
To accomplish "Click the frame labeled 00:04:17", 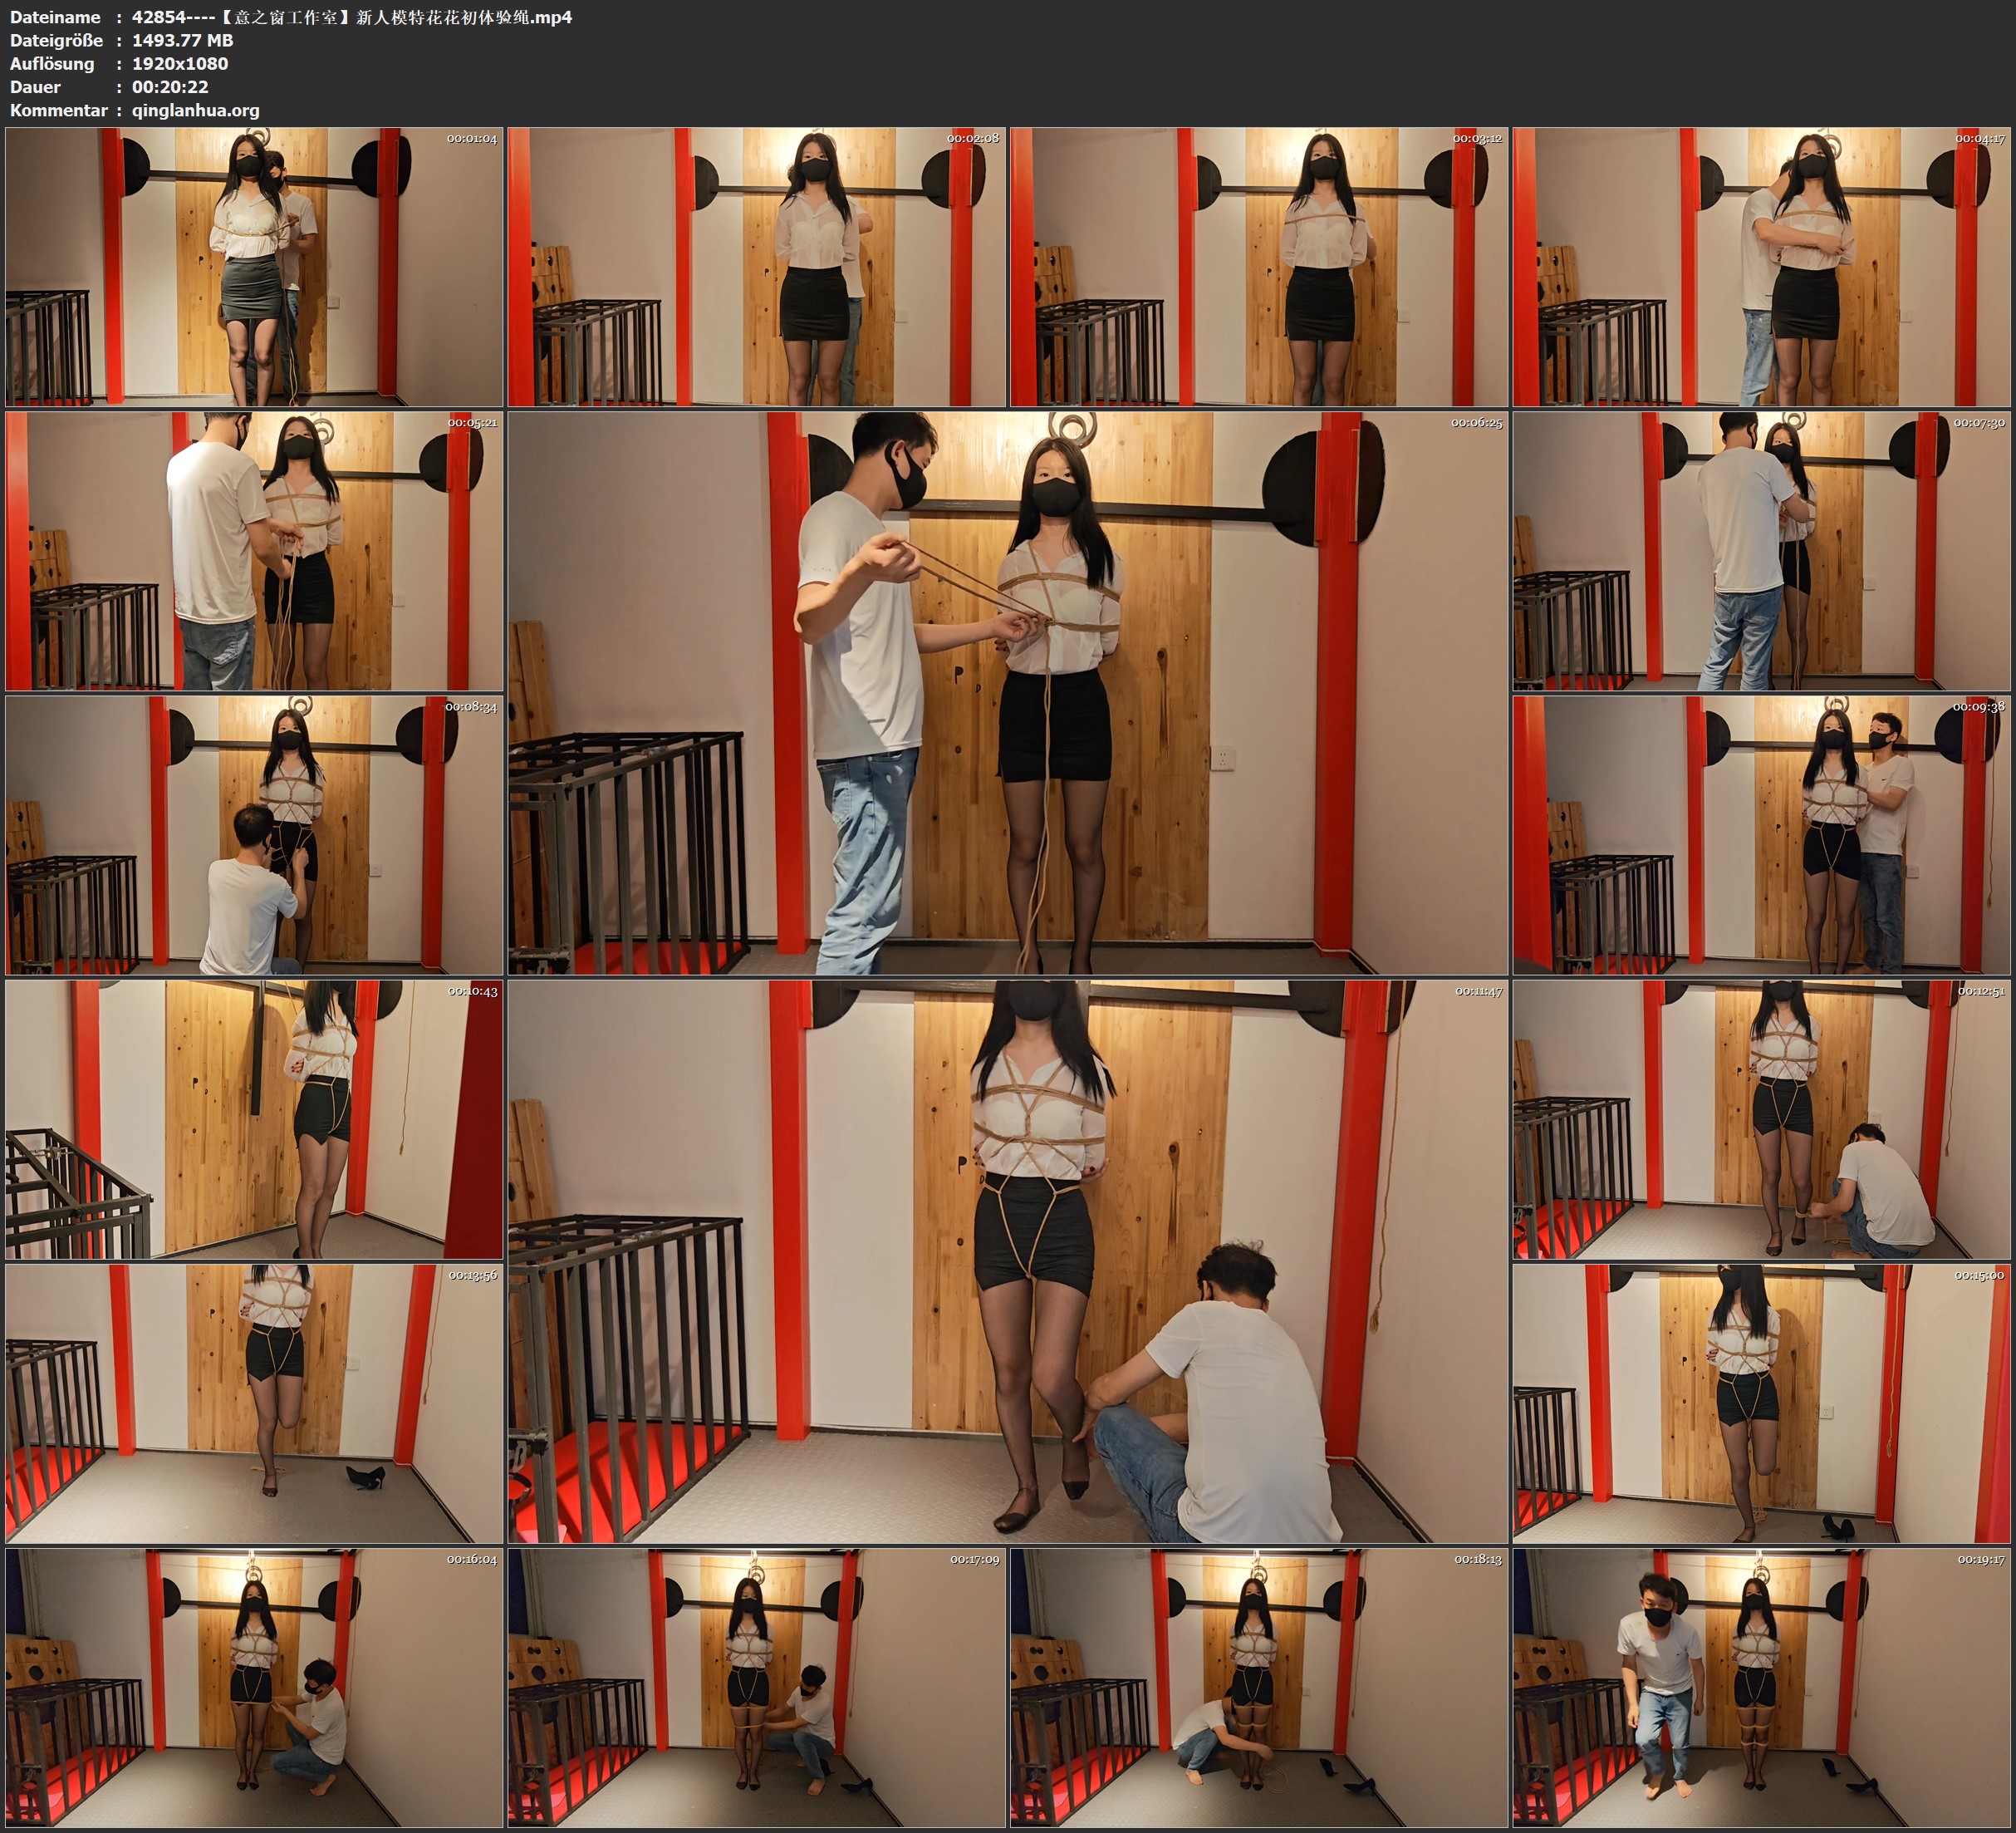I will click(1761, 266).
